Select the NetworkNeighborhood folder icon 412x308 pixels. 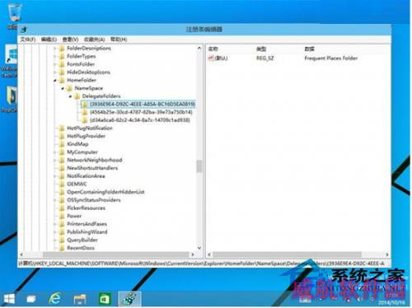[62, 160]
